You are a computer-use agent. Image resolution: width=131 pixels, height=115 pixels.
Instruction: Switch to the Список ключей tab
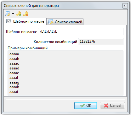65,22
